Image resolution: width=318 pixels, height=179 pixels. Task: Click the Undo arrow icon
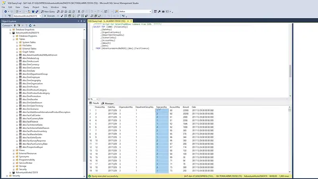(92, 12)
